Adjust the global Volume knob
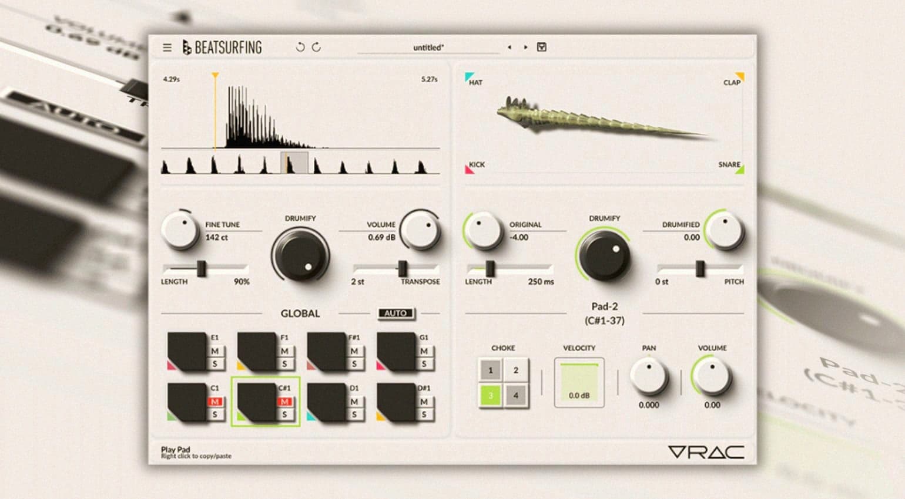905x499 pixels. pyautogui.click(x=420, y=230)
